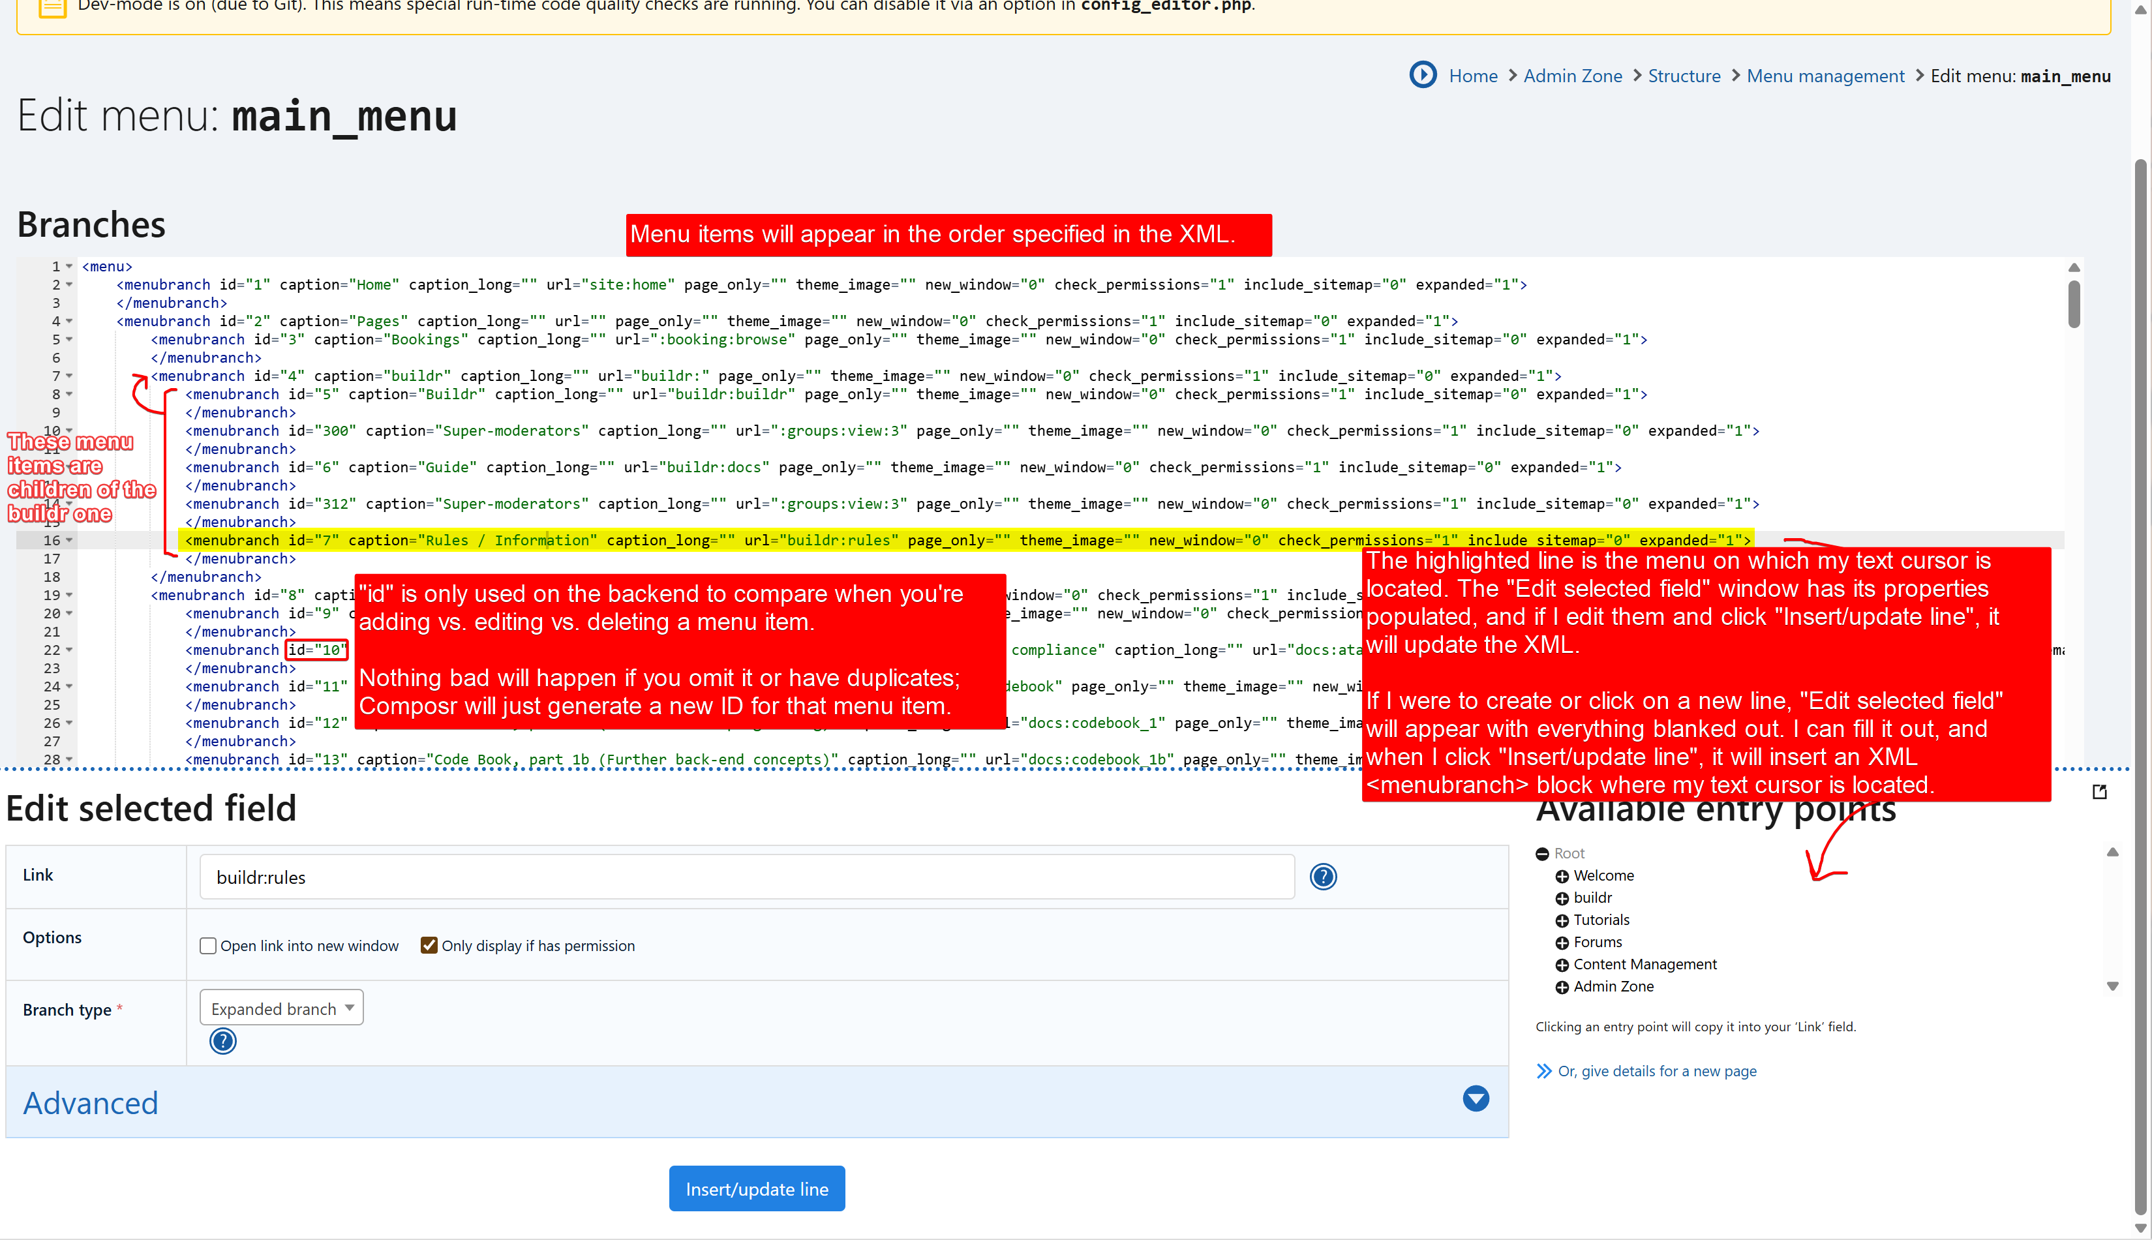
Task: Expand the Advanced section arrow
Action: click(1475, 1098)
